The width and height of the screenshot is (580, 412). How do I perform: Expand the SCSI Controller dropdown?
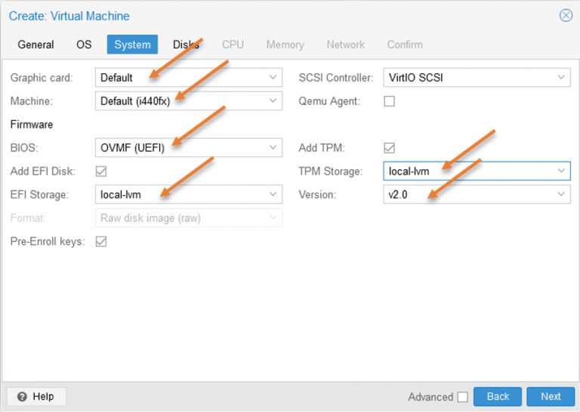tap(561, 77)
